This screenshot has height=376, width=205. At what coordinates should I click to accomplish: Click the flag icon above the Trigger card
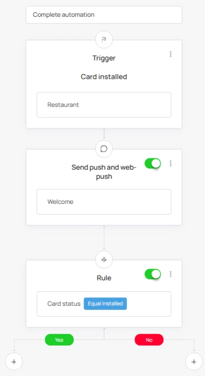[x=104, y=40]
